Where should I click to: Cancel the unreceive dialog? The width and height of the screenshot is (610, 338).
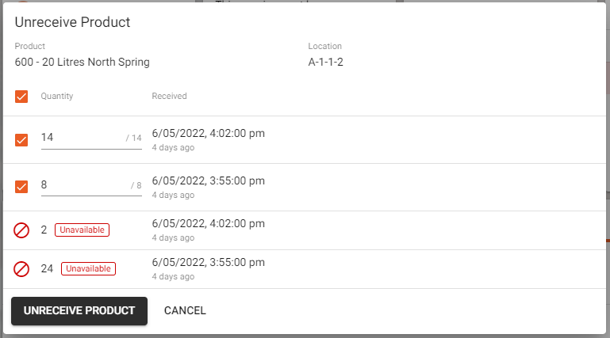tap(185, 311)
